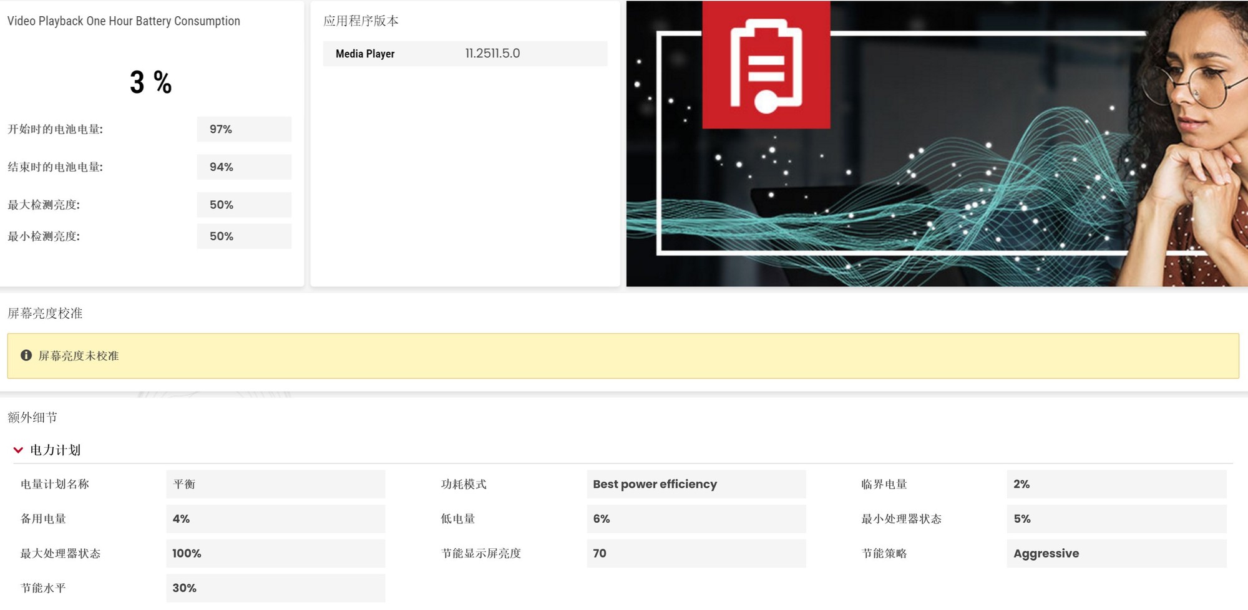Select the 平衡 power plan name field

point(275,484)
